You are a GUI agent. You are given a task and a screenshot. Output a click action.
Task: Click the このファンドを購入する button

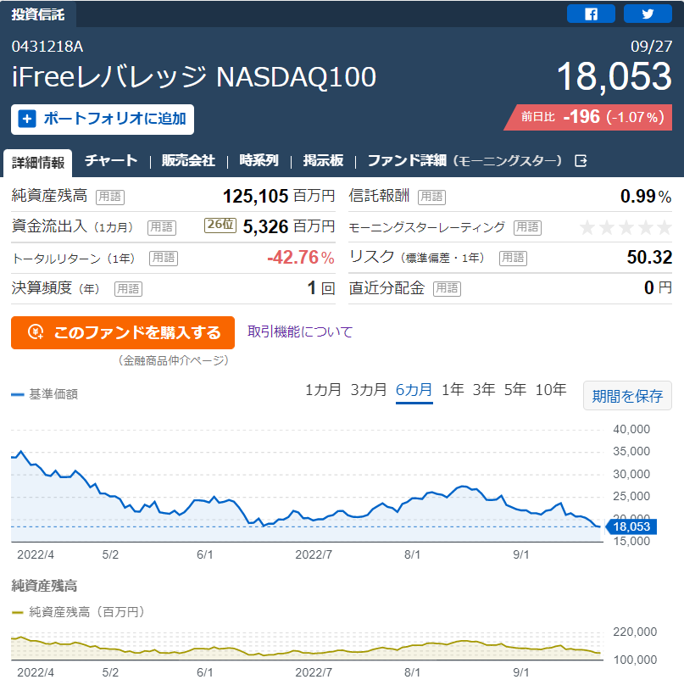[123, 332]
